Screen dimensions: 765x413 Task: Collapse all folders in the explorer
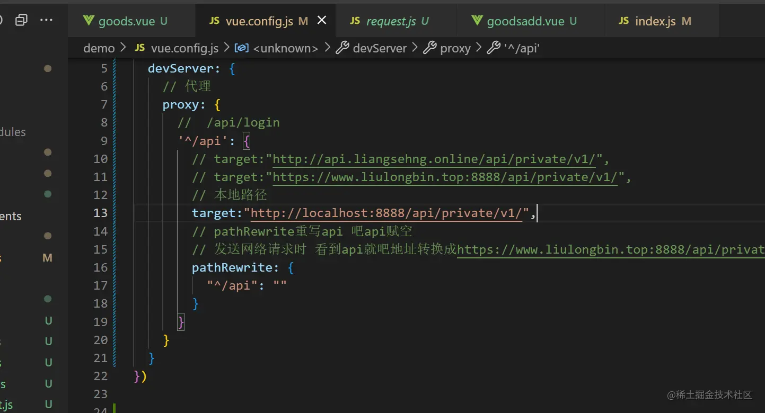coord(21,21)
